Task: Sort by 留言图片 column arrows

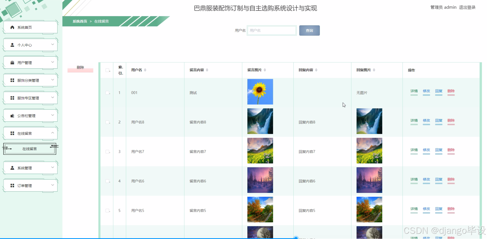Action: coord(265,70)
